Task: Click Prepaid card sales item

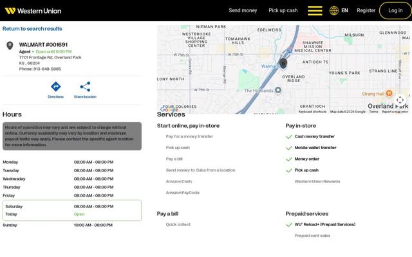Action: pos(312,236)
